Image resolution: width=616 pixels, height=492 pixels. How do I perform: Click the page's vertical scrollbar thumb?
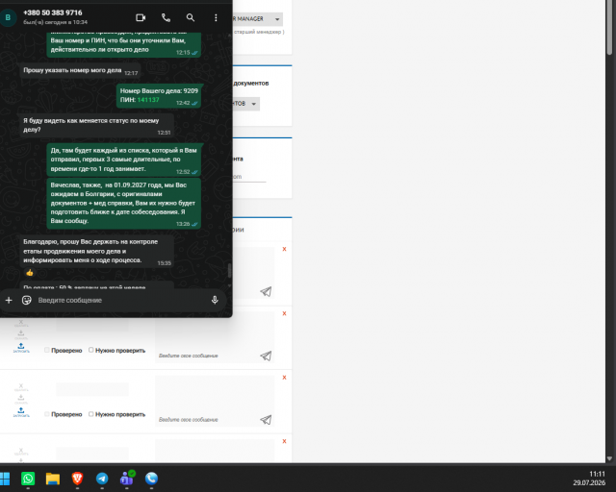click(609, 28)
